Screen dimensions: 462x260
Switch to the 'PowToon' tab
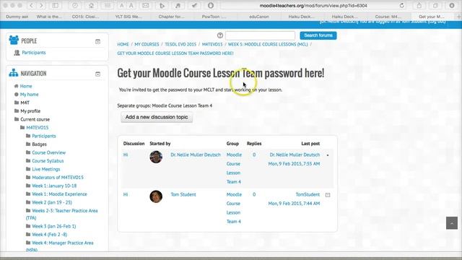tap(214, 17)
